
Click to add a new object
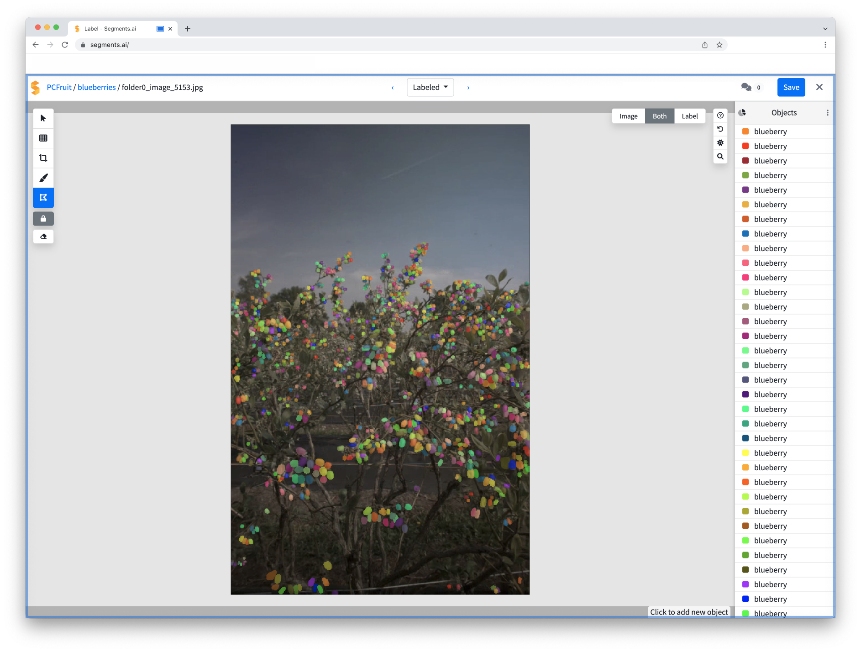click(688, 612)
